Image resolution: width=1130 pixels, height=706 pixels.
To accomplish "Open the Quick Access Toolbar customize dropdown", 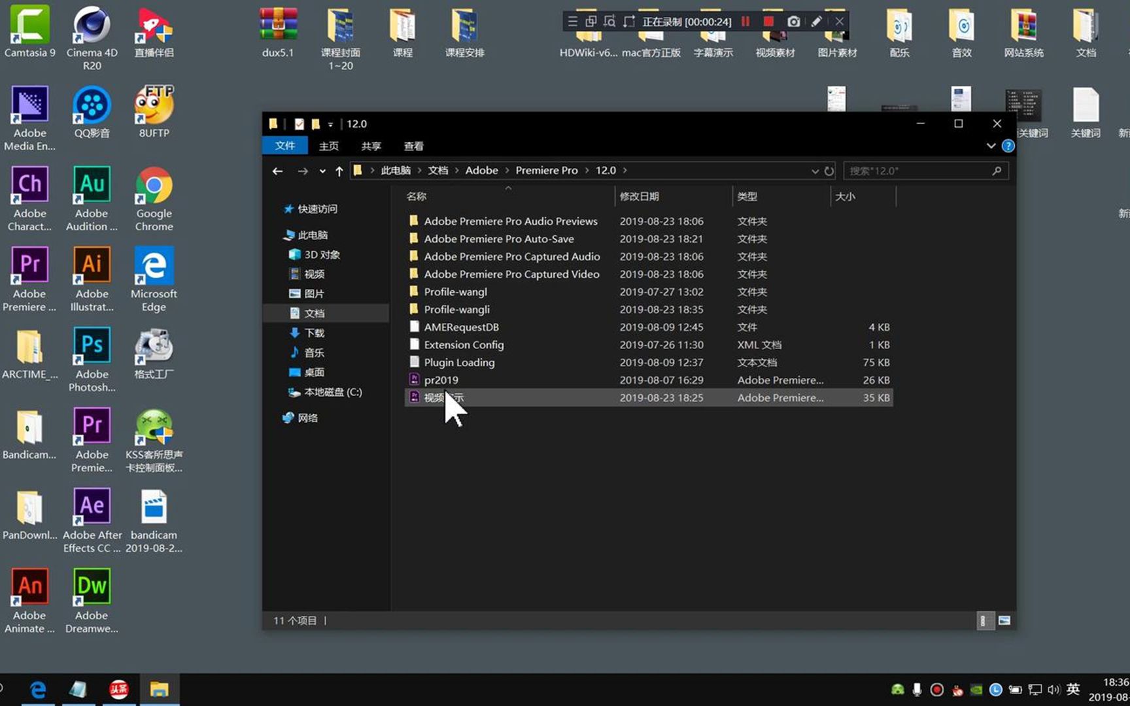I will point(330,124).
